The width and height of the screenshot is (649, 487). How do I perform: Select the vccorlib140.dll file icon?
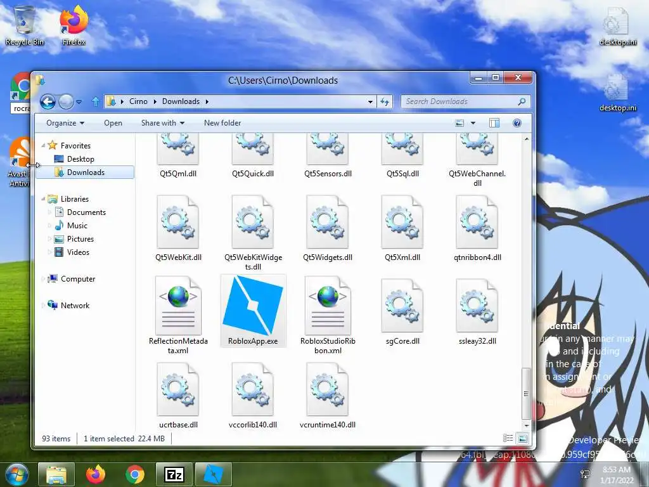pyautogui.click(x=253, y=389)
